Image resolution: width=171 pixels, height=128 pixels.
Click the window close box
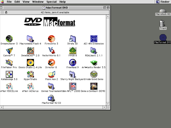(x=1, y=7)
